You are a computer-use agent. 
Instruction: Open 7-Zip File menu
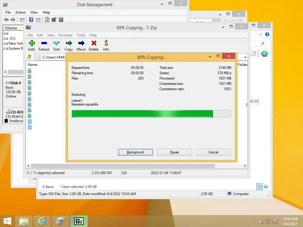click(30, 35)
